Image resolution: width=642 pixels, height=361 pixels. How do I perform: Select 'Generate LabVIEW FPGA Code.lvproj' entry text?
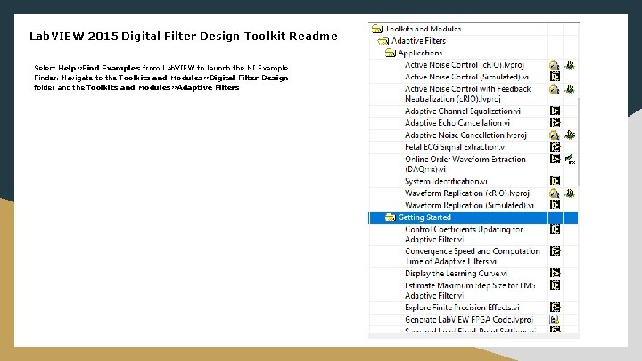469,320
